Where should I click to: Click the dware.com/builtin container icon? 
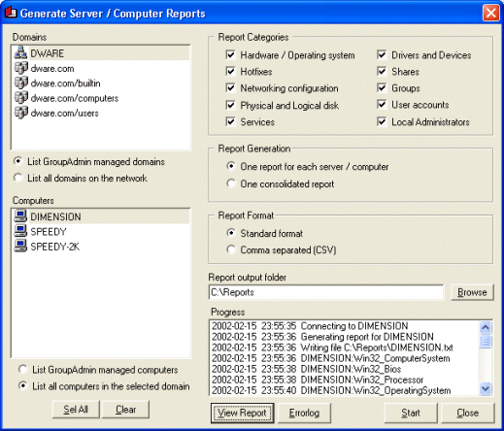[x=21, y=83]
